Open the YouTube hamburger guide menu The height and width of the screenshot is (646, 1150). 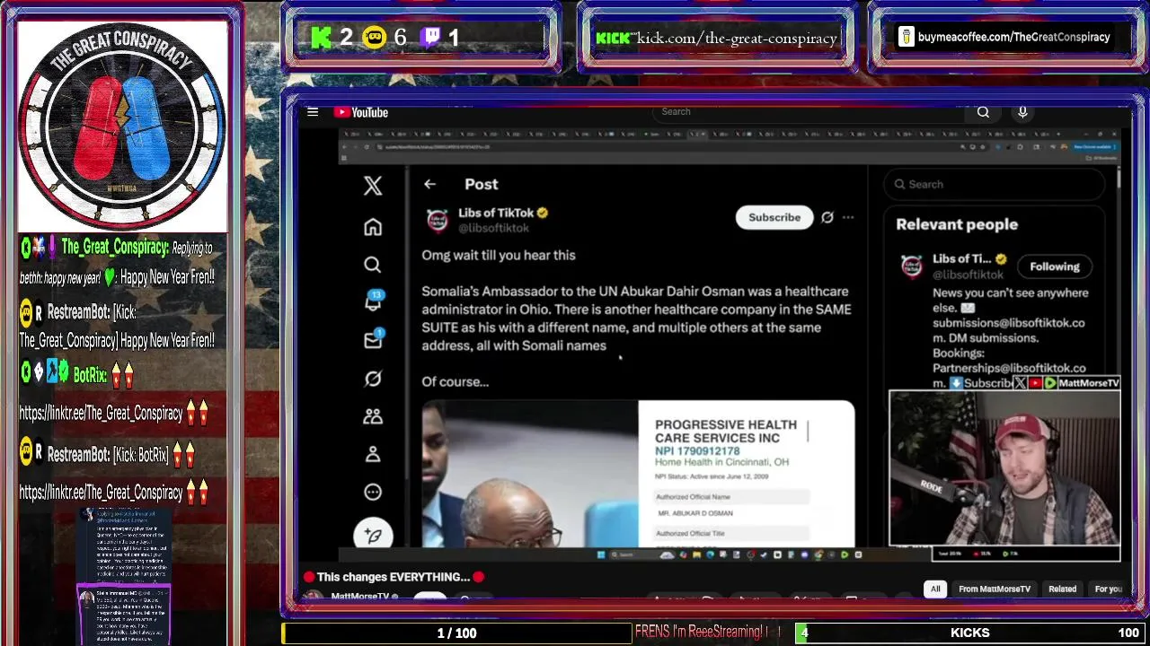point(313,112)
